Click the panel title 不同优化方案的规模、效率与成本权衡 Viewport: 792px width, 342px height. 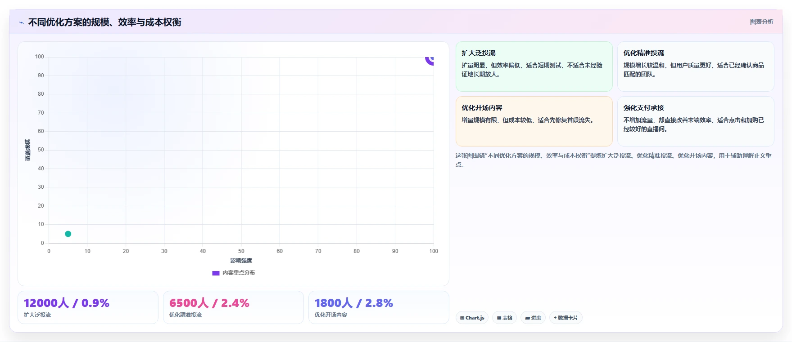tap(104, 22)
